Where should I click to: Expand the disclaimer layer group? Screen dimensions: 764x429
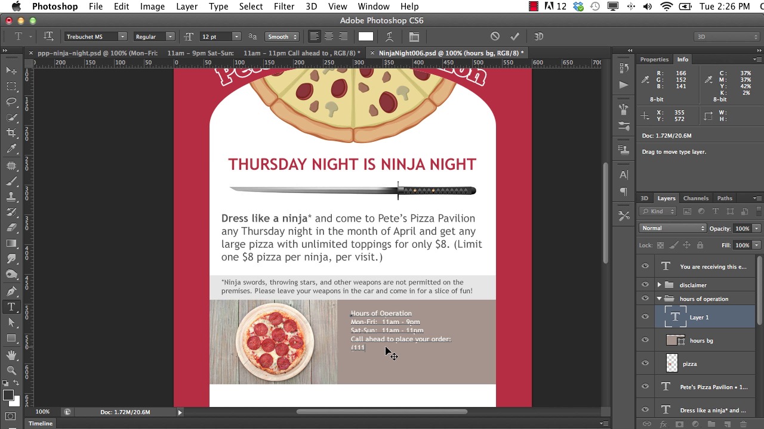click(659, 285)
